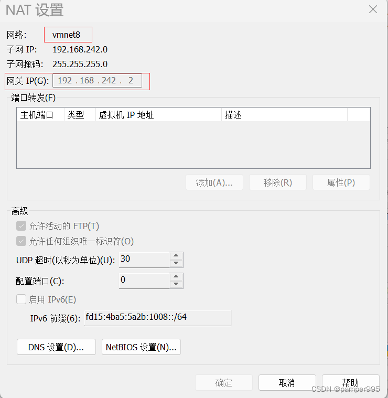Click the vmnet8 network name
388x398 pixels.
tap(66, 35)
